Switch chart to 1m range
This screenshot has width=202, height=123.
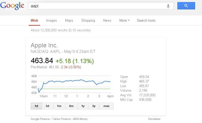point(59,106)
